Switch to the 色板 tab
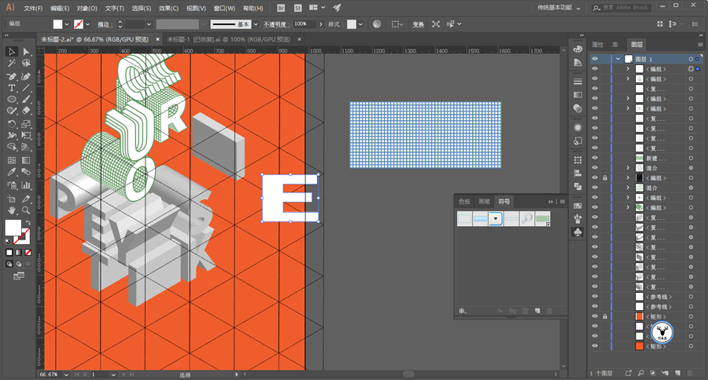 click(x=464, y=202)
